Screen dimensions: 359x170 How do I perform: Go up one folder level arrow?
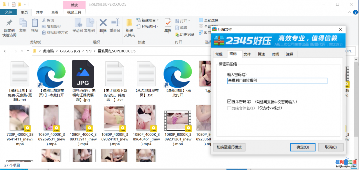pos(28,51)
